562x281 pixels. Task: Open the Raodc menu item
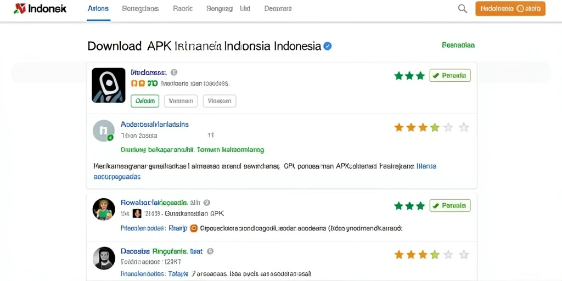(x=182, y=9)
